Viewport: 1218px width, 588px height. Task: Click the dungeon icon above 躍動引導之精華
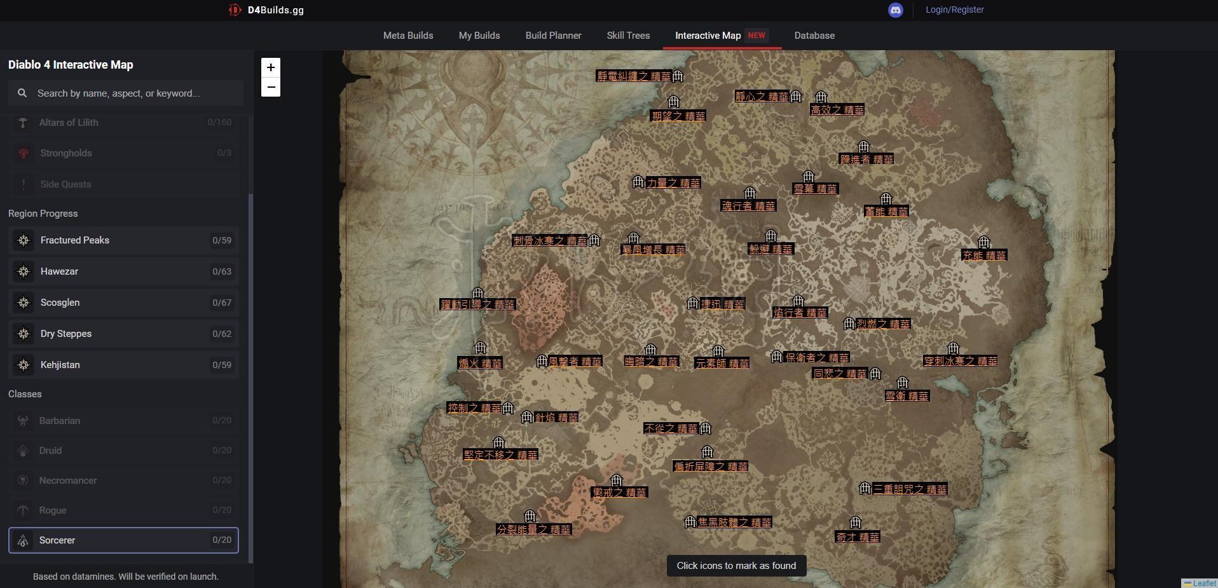tap(478, 293)
